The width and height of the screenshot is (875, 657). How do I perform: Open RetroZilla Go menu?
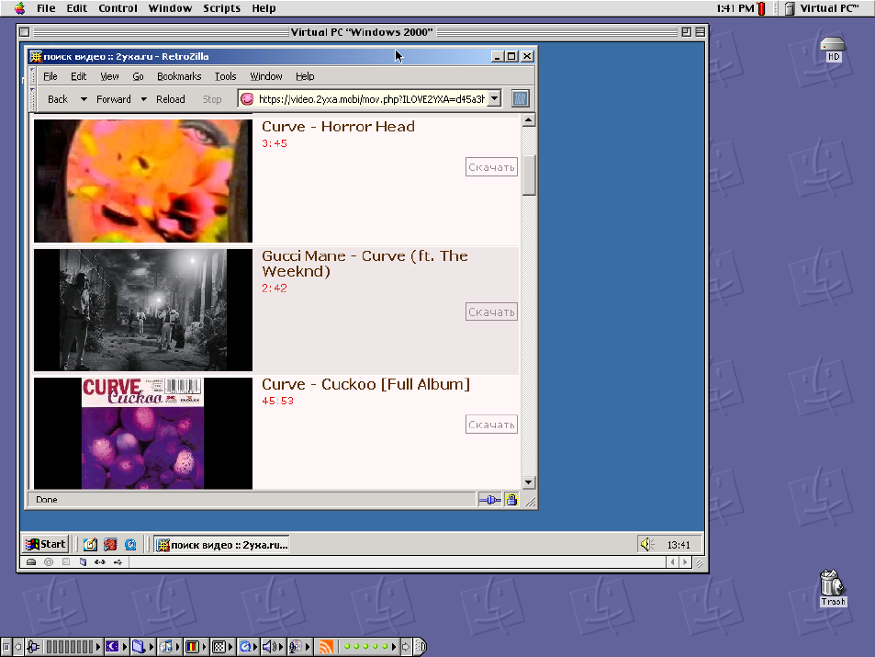point(138,76)
